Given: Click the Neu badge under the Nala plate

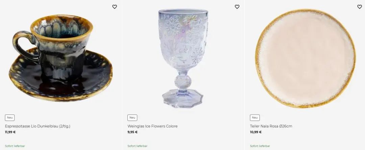Looking at the screenshot, I should tap(255, 118).
